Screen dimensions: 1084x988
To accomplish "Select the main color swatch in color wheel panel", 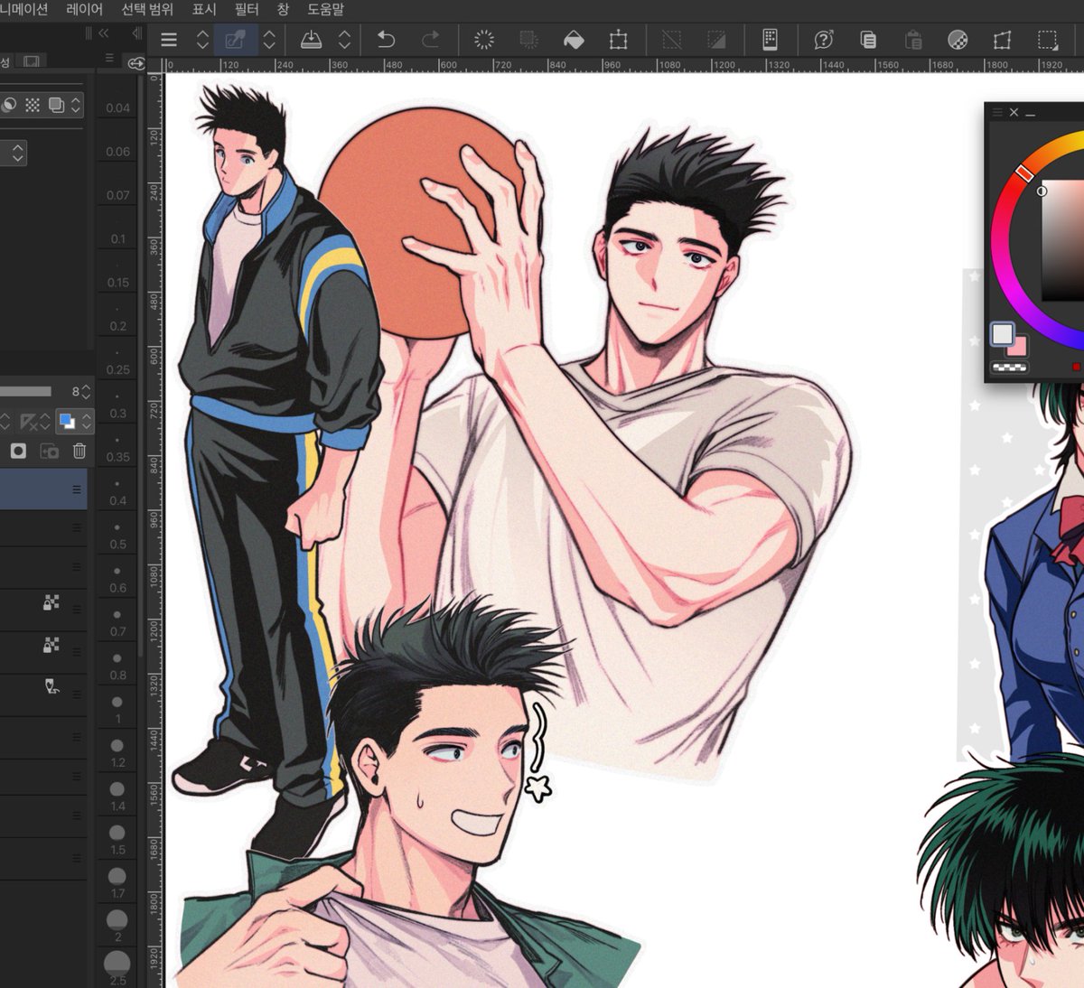I will (x=1002, y=333).
